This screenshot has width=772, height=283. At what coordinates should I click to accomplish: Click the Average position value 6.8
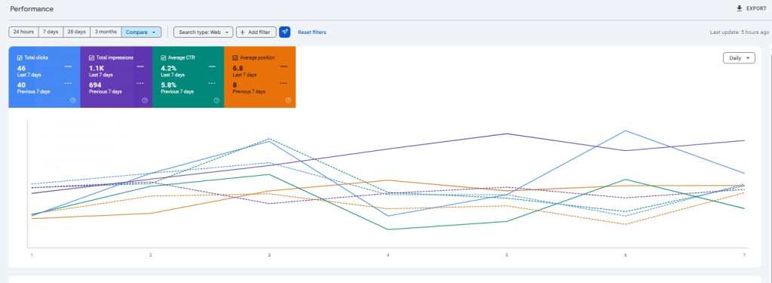click(237, 68)
